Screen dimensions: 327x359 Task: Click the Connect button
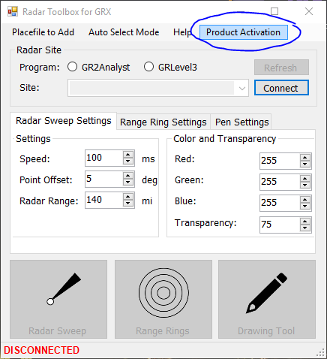click(x=281, y=88)
